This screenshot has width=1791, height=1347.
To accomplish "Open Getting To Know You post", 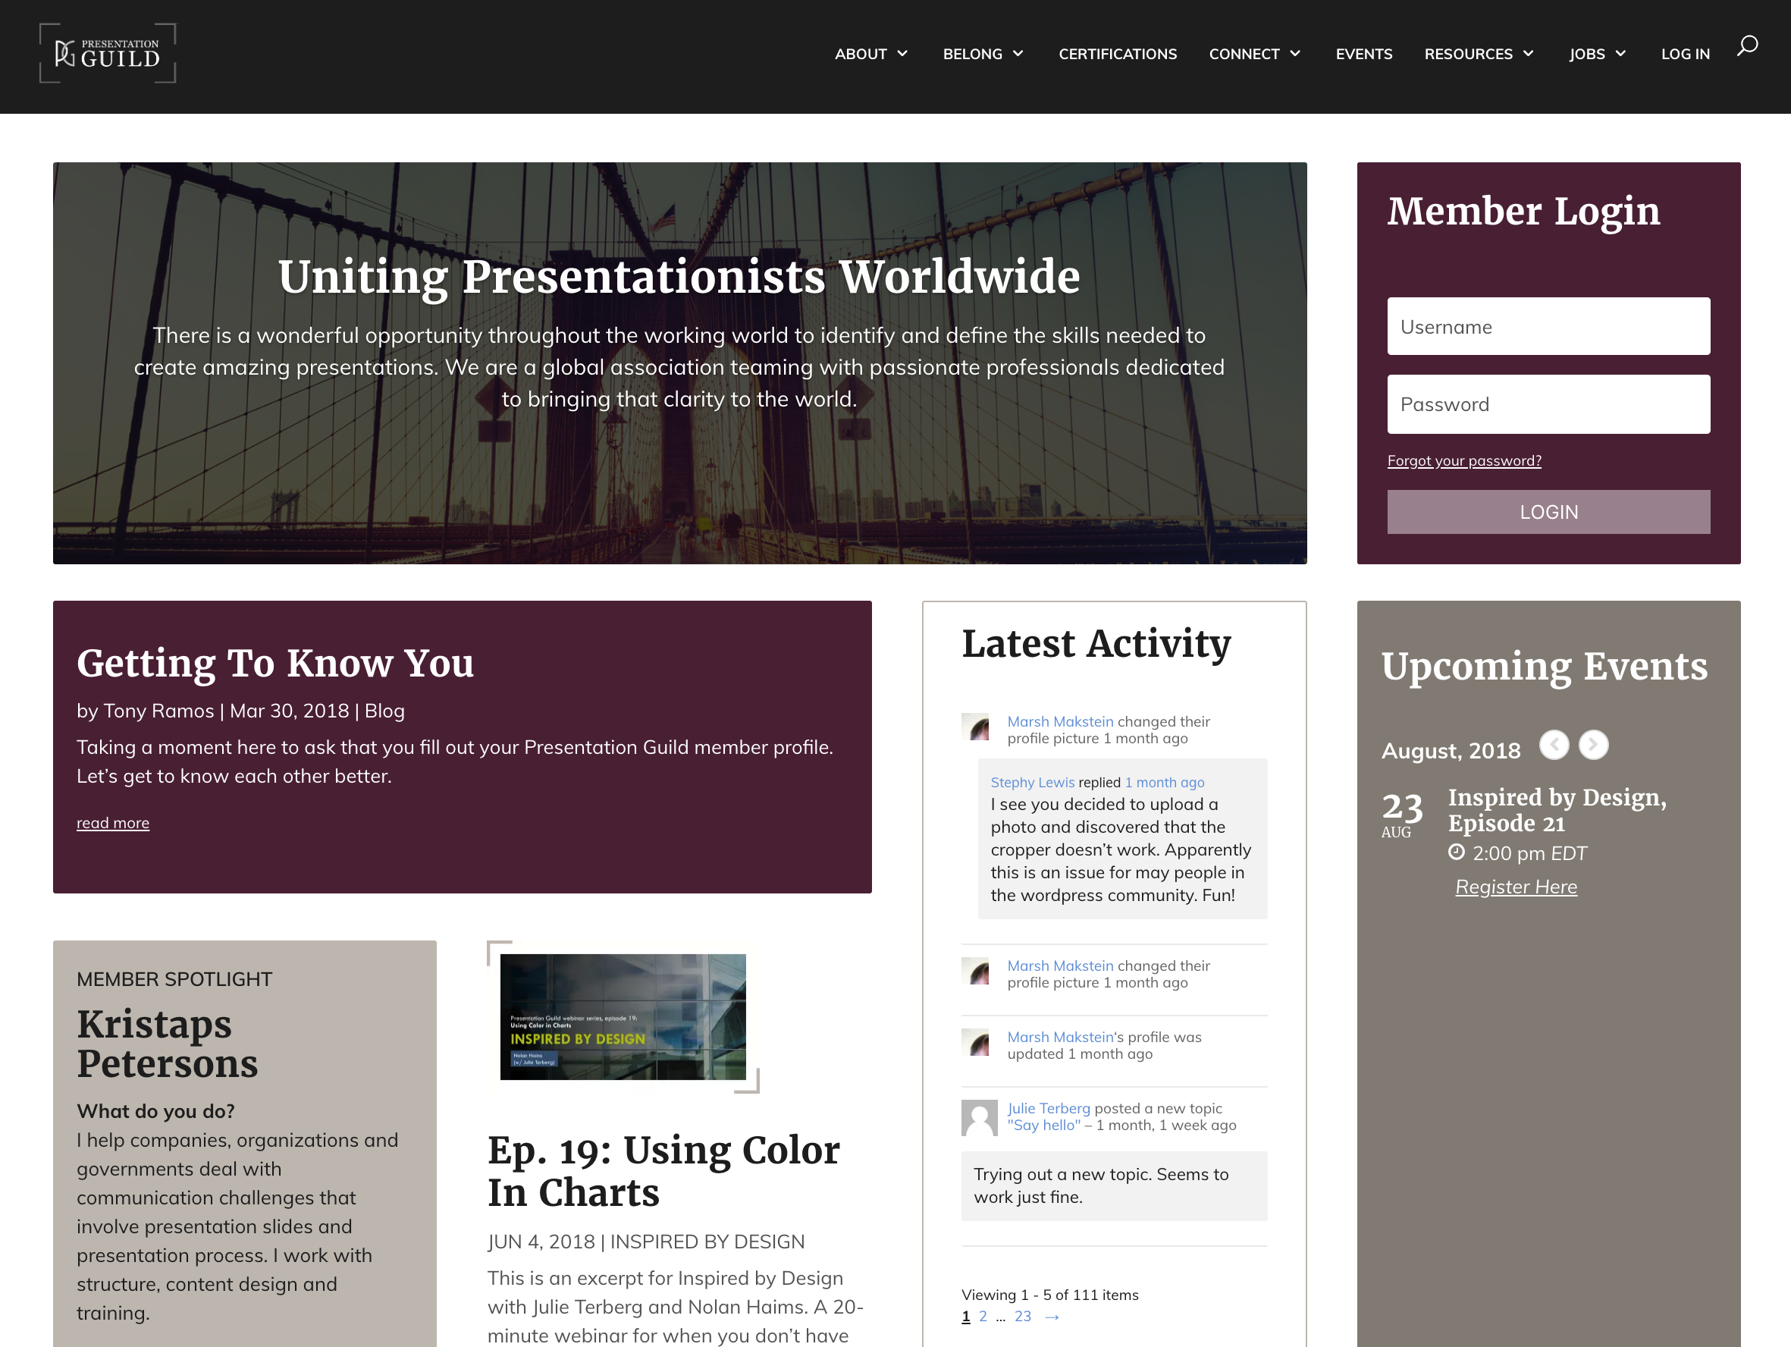I will click(x=275, y=663).
